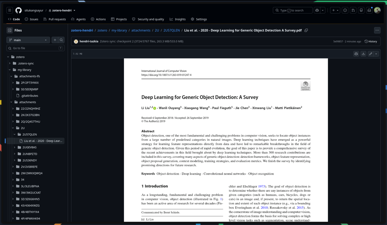The width and height of the screenshot is (387, 225).
Task: Open the user avatar menu
Action: 377,10
